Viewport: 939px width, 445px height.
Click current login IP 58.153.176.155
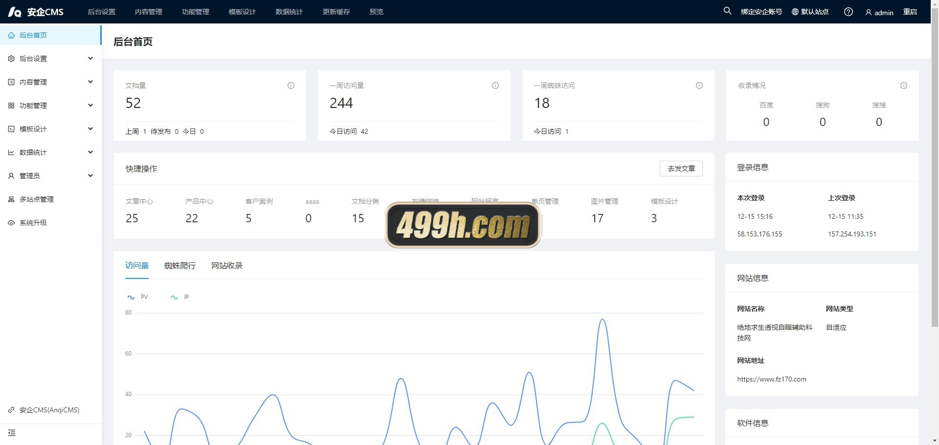(760, 234)
